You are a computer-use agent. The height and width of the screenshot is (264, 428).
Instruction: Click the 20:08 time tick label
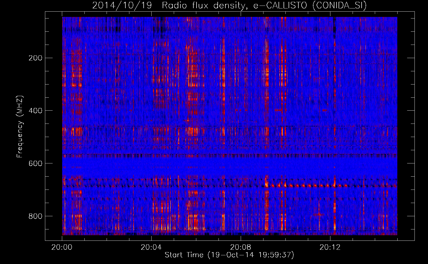[x=241, y=247]
